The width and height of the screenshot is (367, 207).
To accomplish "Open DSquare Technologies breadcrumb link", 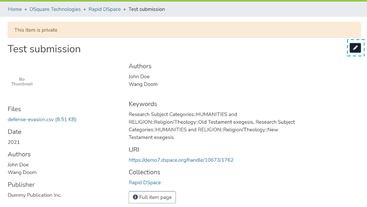I will pos(55,9).
